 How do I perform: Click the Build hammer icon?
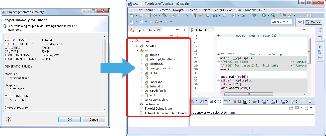click(165, 15)
